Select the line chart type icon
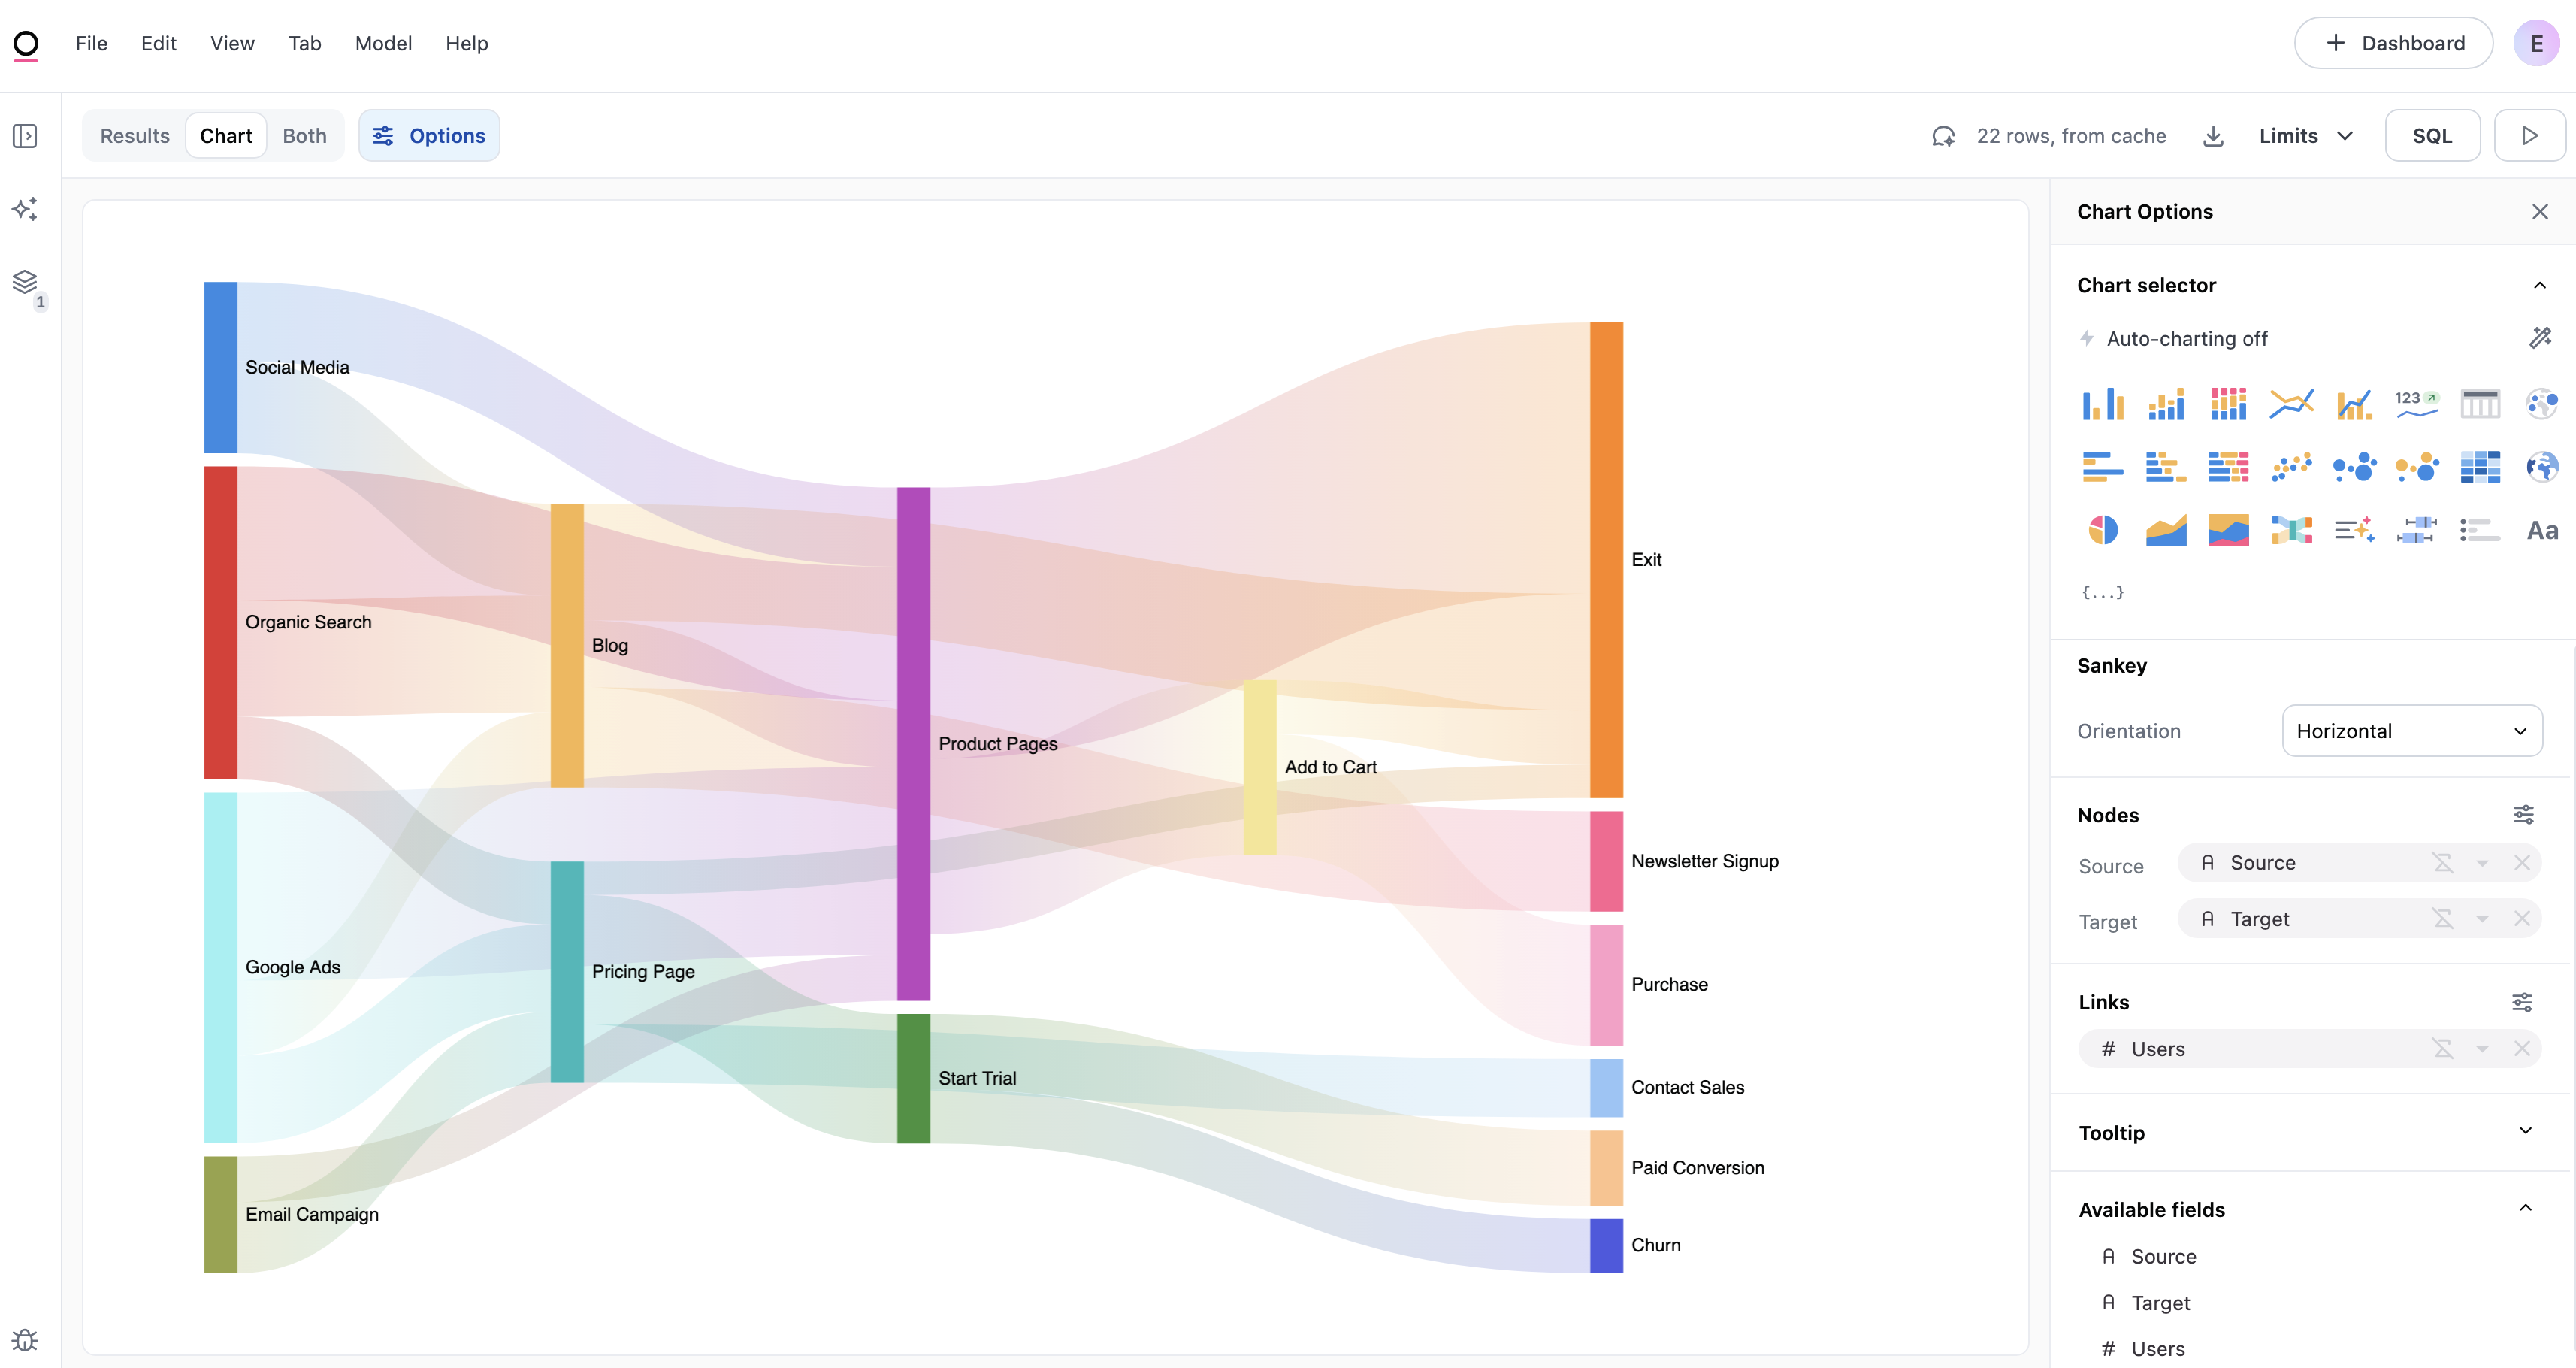Image resolution: width=2576 pixels, height=1368 pixels. pos(2290,403)
